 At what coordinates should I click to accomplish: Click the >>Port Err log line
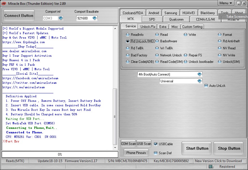[11, 141]
